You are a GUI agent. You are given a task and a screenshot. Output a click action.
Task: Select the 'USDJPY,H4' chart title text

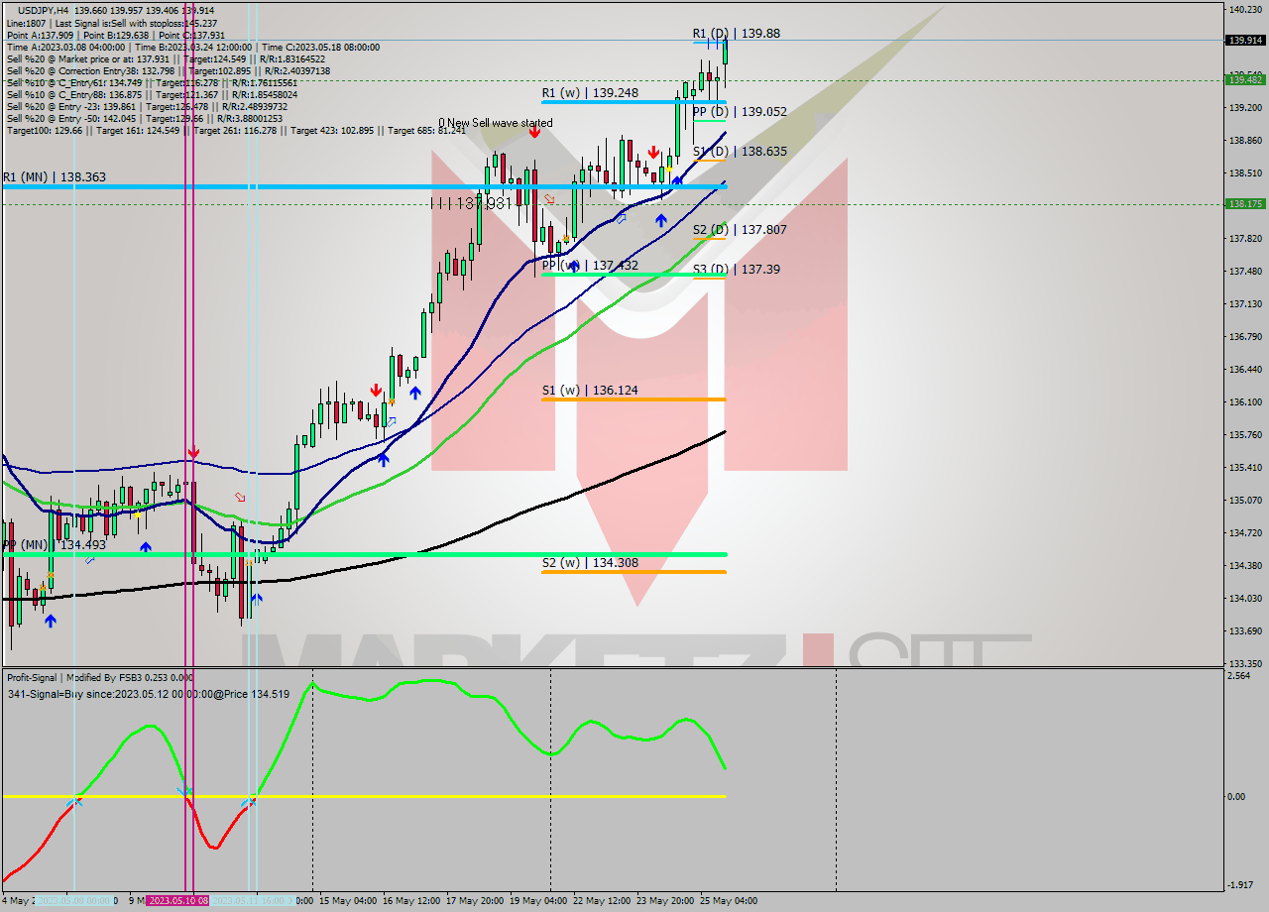[44, 9]
